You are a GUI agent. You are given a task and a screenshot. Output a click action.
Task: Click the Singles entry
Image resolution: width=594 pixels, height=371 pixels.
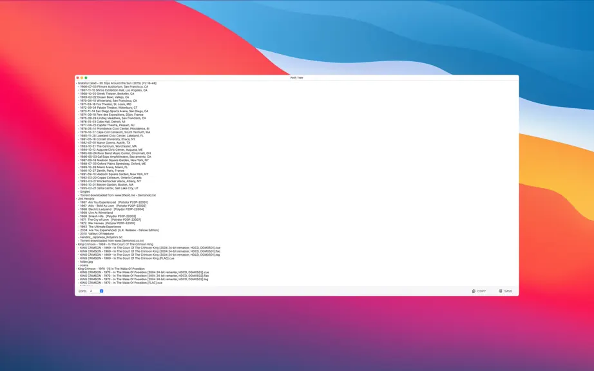click(x=85, y=191)
